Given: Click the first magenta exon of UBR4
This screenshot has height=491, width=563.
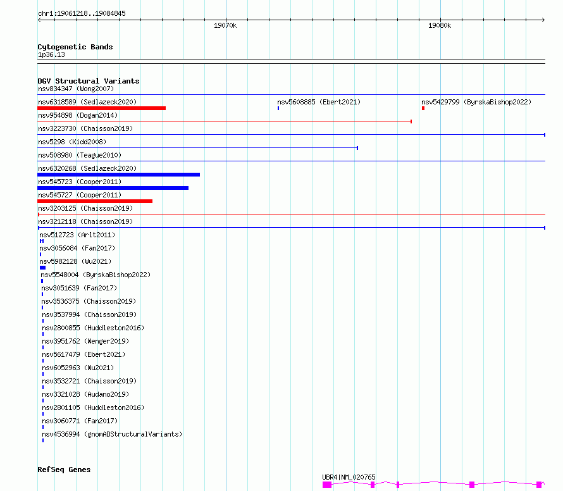Looking at the screenshot, I should (327, 485).
